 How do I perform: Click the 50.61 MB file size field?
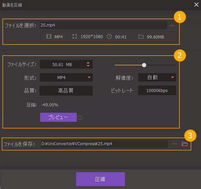(66, 64)
